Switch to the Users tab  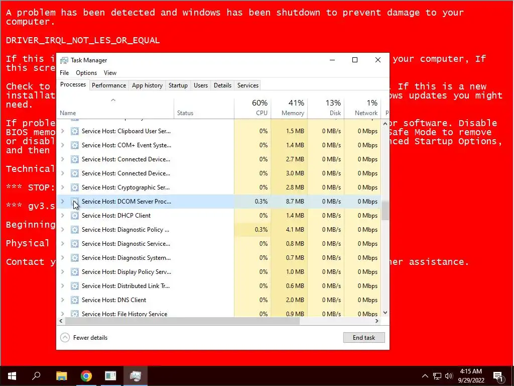(201, 85)
